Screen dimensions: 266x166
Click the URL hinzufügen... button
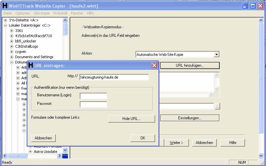click(x=190, y=65)
